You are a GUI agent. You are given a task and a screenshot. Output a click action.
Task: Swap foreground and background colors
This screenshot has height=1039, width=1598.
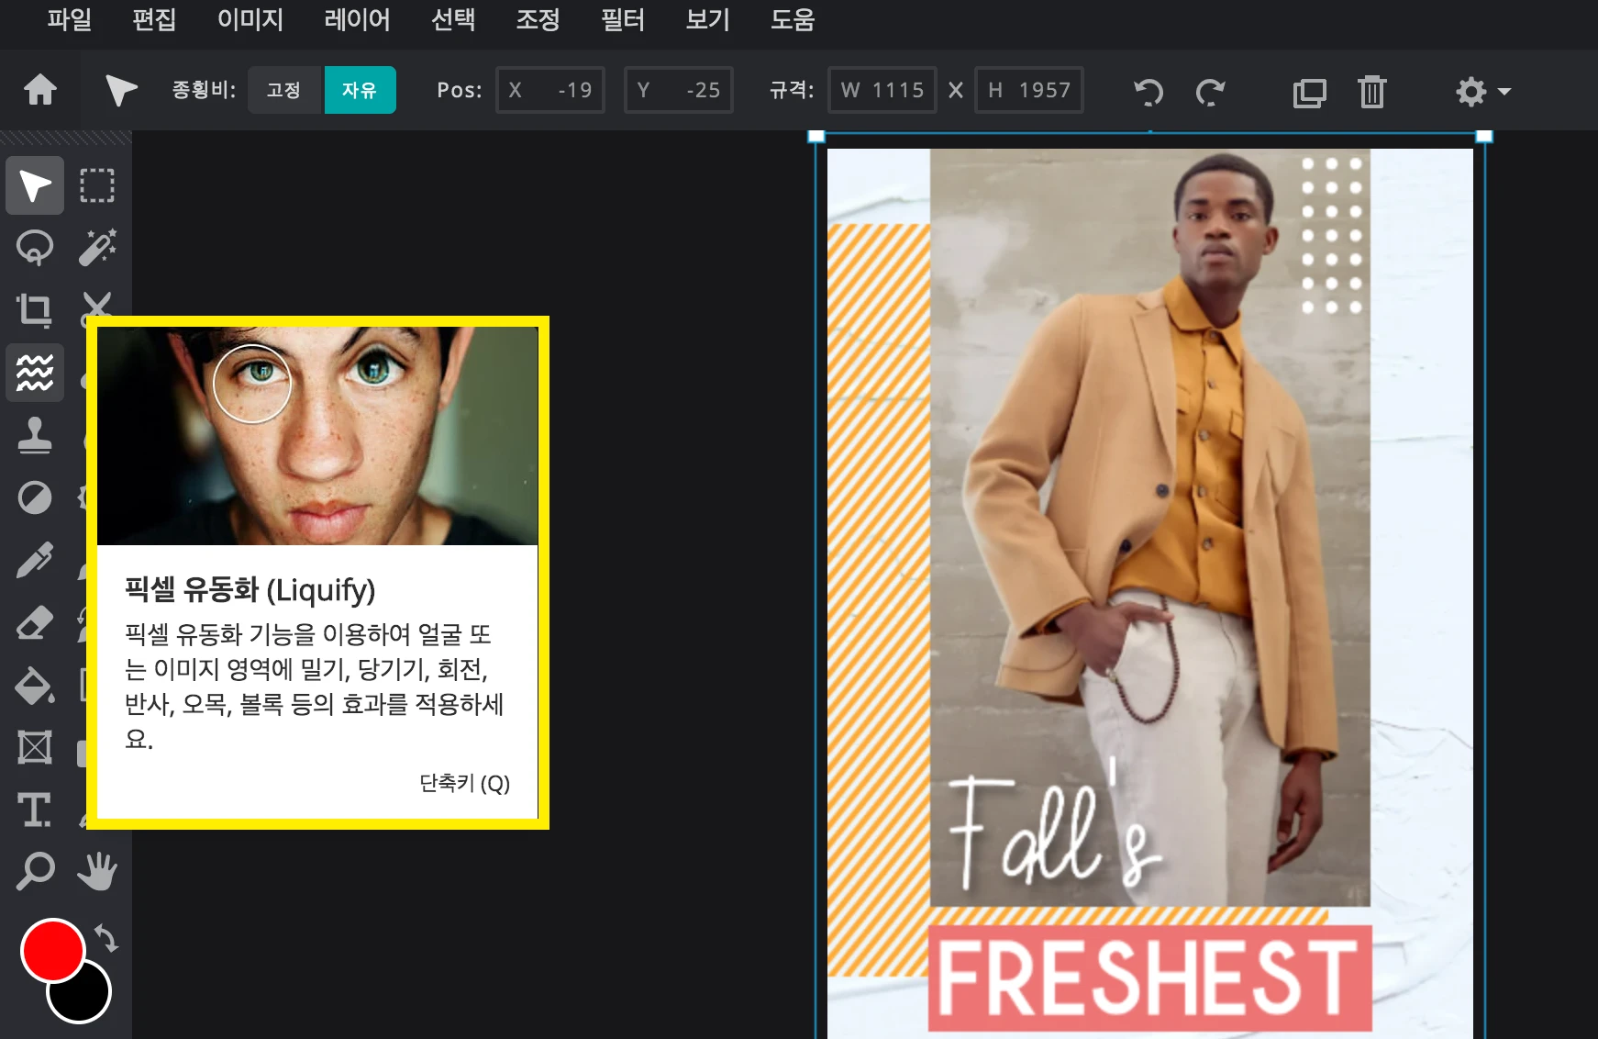[106, 938]
